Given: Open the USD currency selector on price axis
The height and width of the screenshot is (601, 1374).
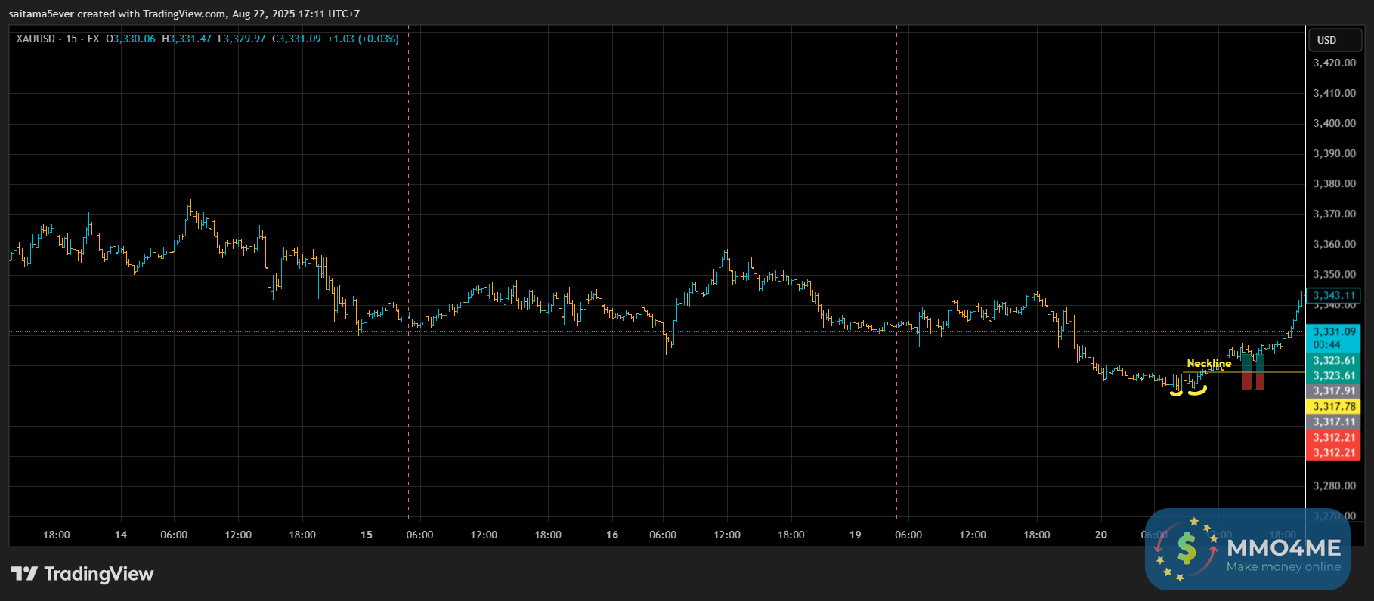Looking at the screenshot, I should 1334,40.
